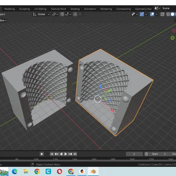Click the Object Context Menu status text
Image resolution: width=176 pixels, height=176 pixels.
tap(48, 165)
